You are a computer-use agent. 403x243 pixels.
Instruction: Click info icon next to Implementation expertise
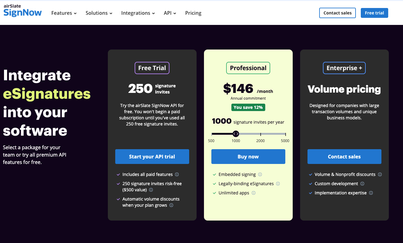[x=371, y=193]
